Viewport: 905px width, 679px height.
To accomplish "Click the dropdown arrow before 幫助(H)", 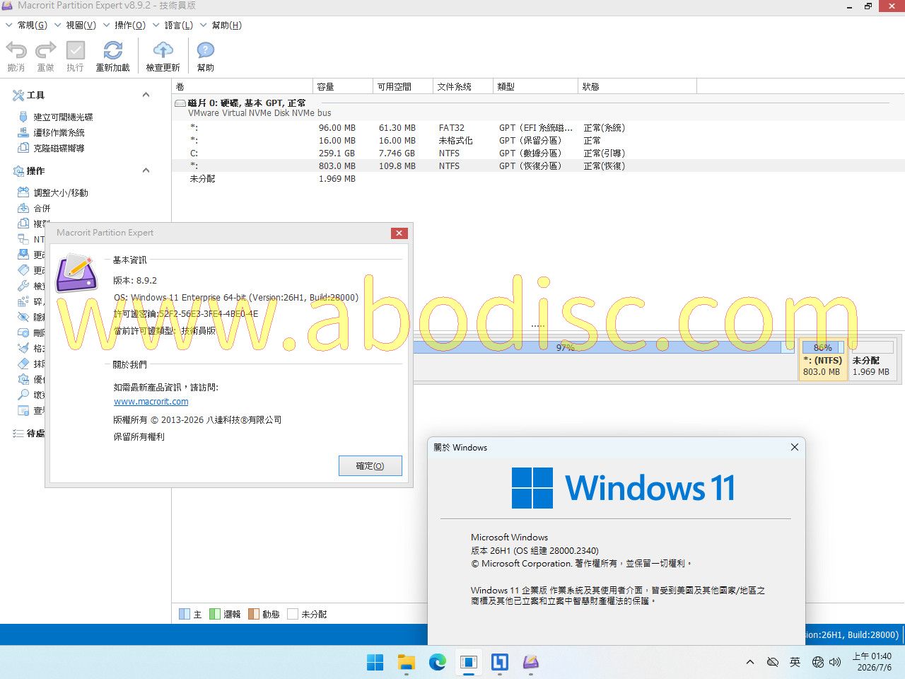I will [x=204, y=25].
